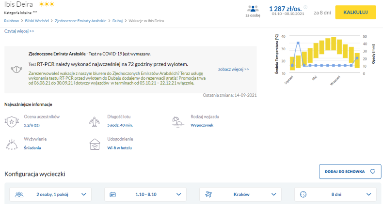Click the 5 godz. 40 min. value
Screen dimensions: 383x204
point(120,125)
